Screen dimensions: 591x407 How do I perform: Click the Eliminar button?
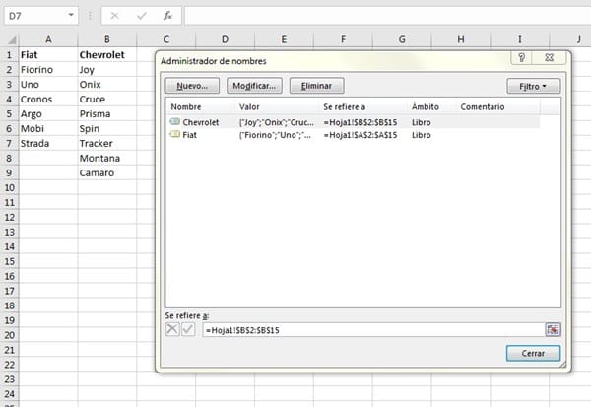tap(316, 86)
